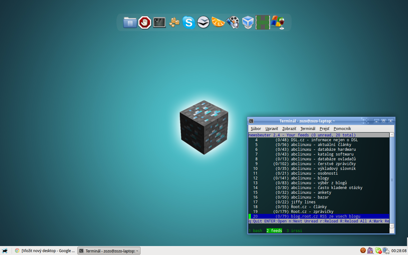The width and height of the screenshot is (408, 255).
Task: Maximize the terminal window
Action: point(384,121)
